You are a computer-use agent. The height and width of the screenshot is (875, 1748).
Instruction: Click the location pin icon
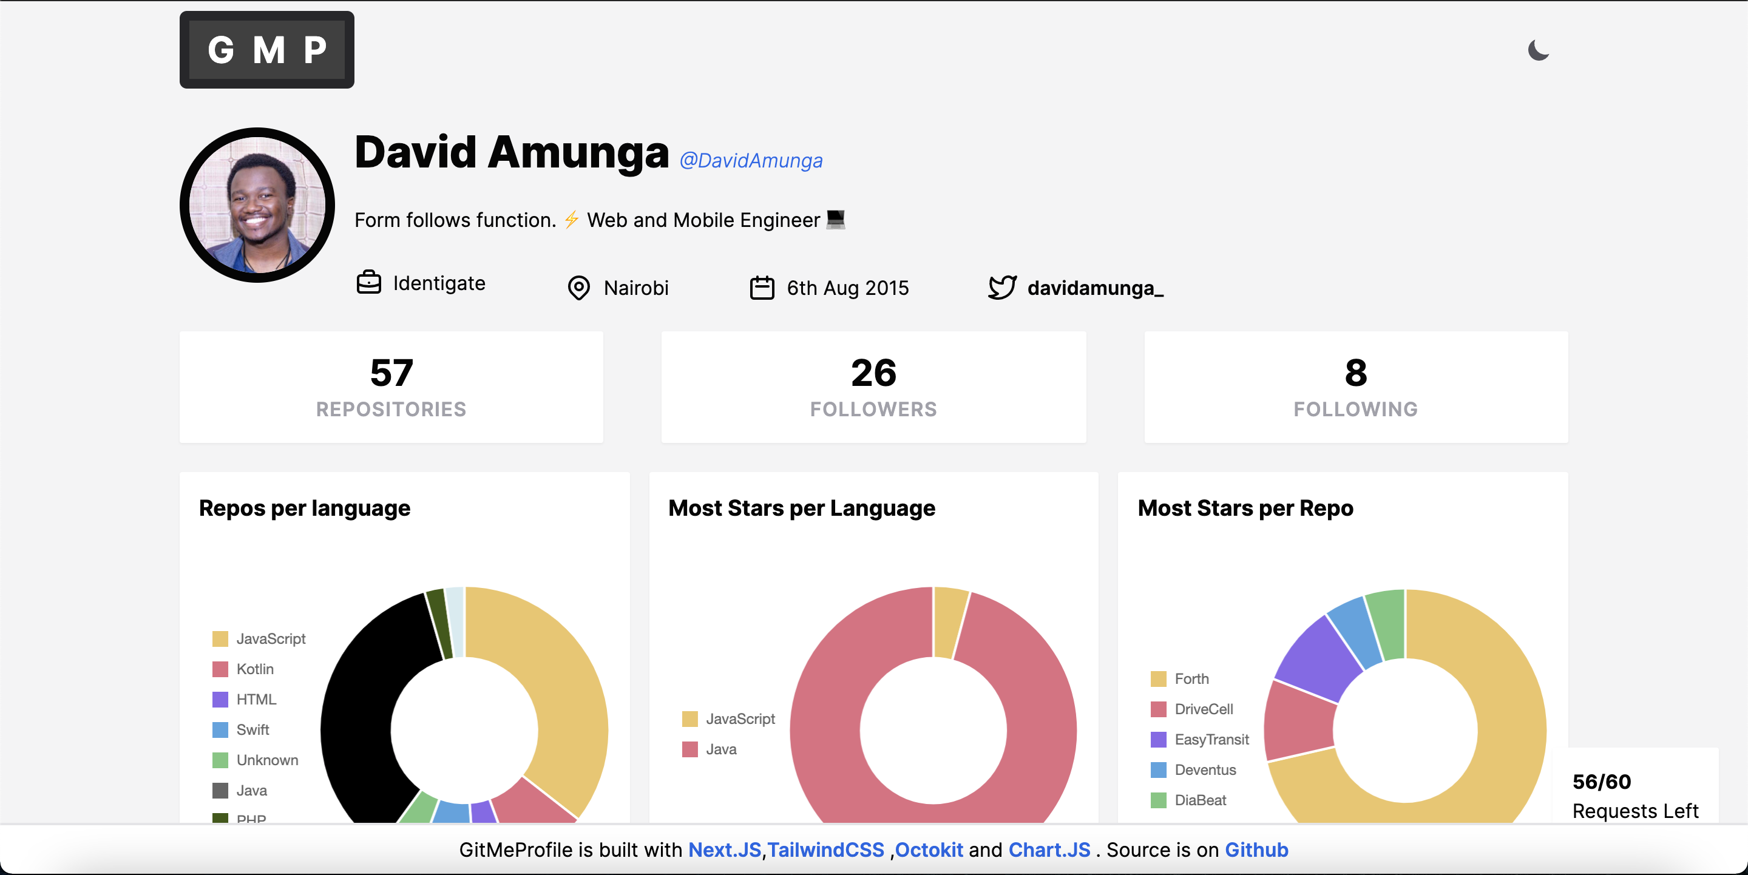578,288
